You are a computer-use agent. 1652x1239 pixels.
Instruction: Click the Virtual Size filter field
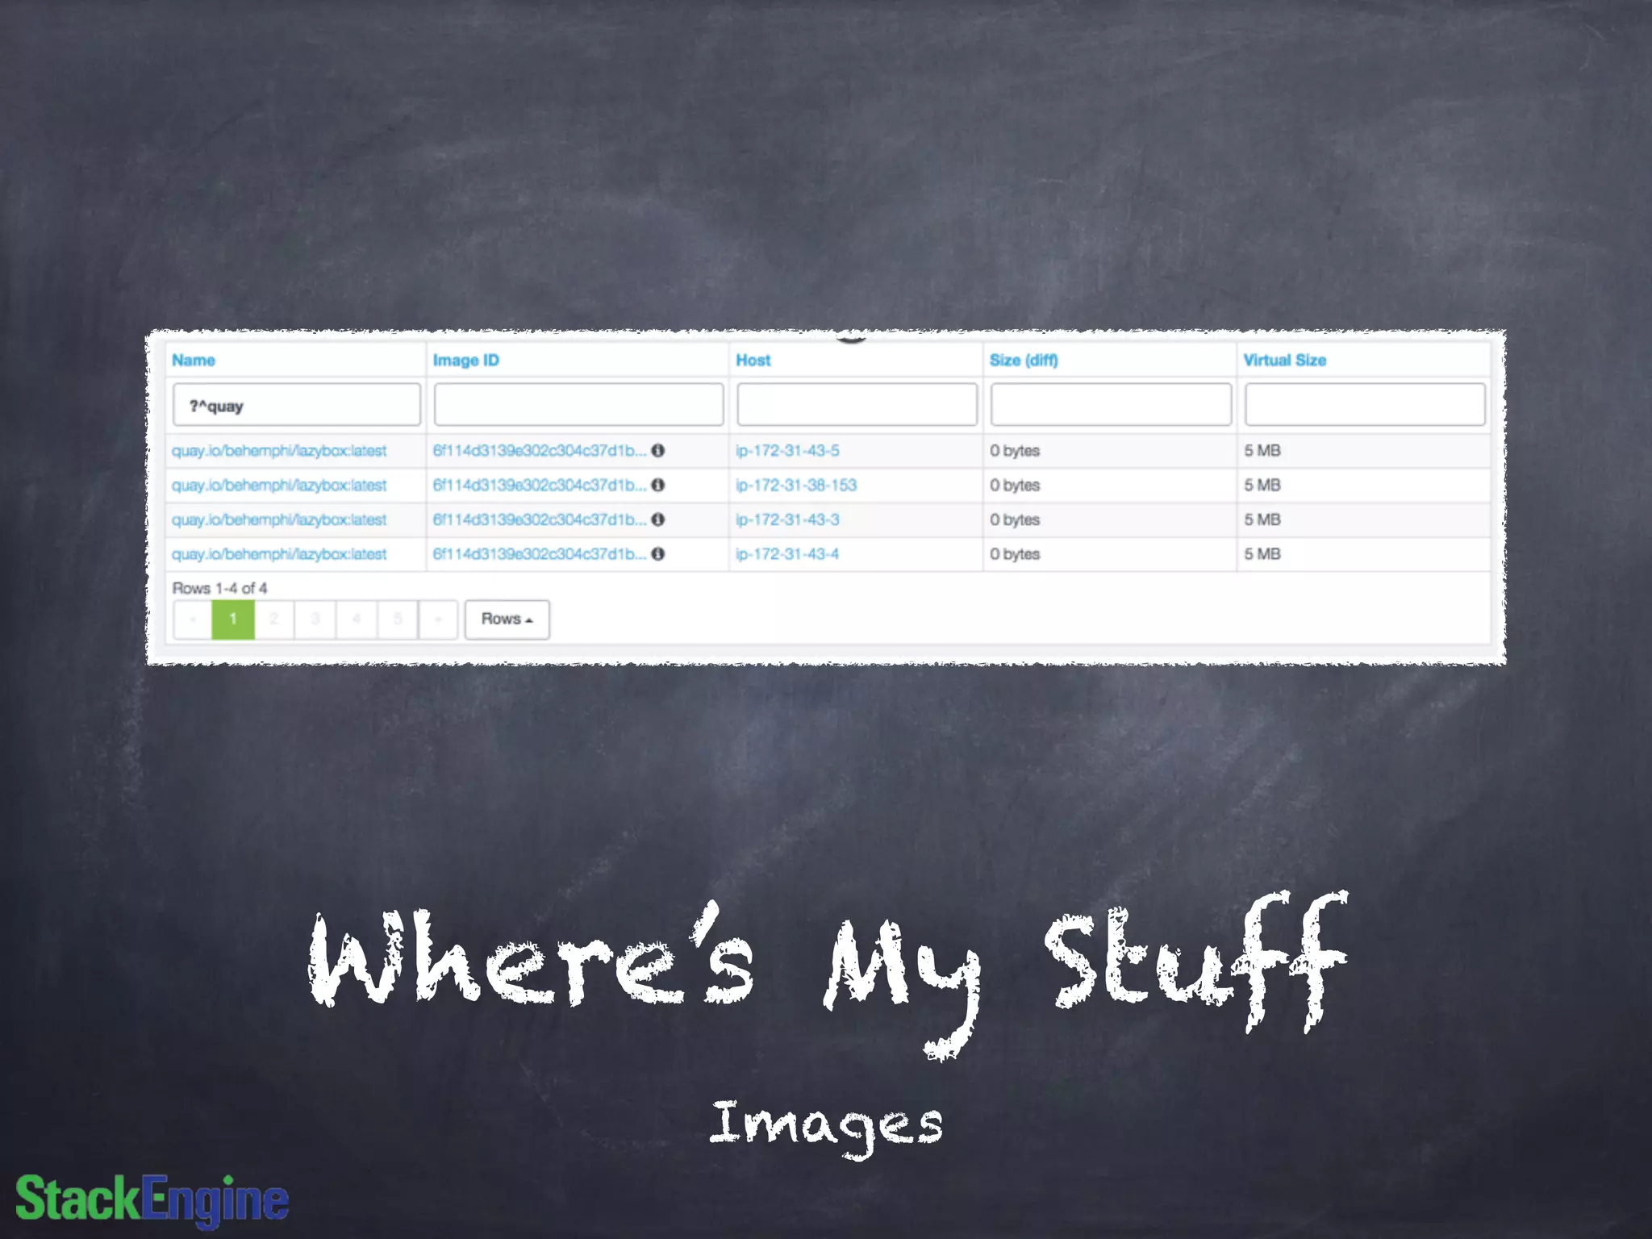(x=1365, y=405)
